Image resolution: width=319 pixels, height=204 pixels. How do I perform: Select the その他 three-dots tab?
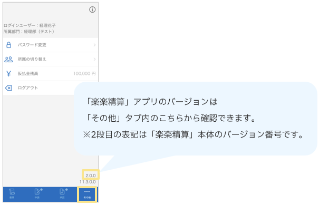pos(87,195)
